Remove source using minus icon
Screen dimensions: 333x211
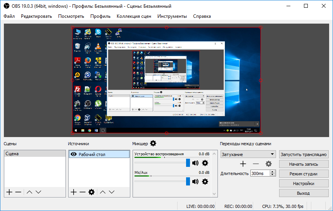click(x=83, y=192)
